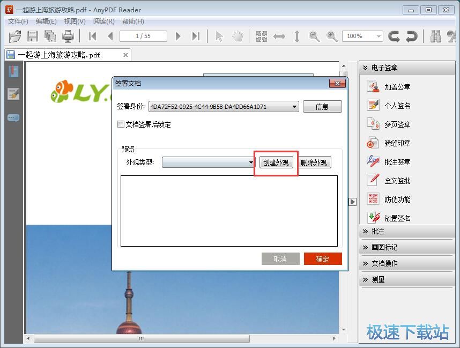
Task: Click the Print icon in toolbar
Action: pyautogui.click(x=68, y=36)
